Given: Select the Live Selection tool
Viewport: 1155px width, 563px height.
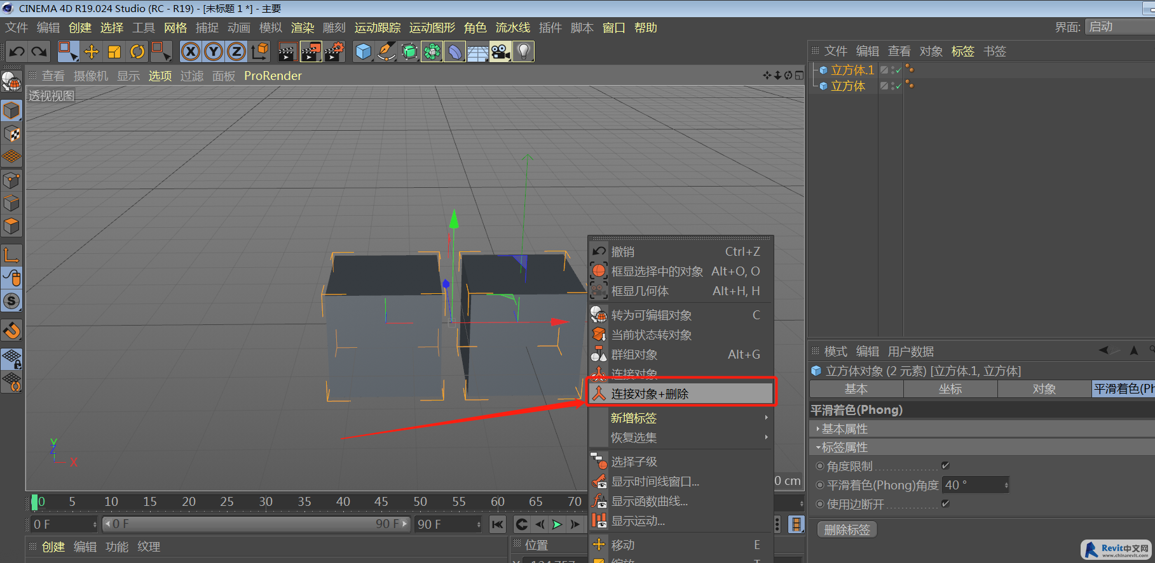Looking at the screenshot, I should coord(68,51).
